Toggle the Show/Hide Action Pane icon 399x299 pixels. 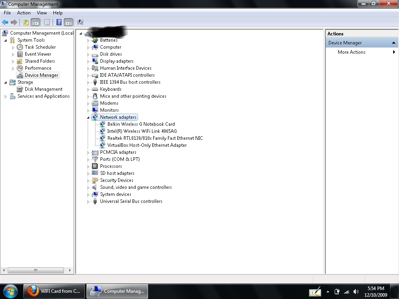(69, 22)
